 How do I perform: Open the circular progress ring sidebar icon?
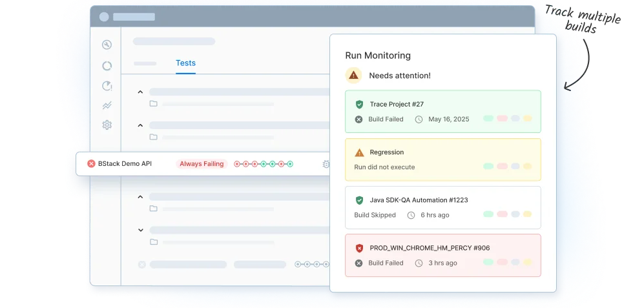107,65
